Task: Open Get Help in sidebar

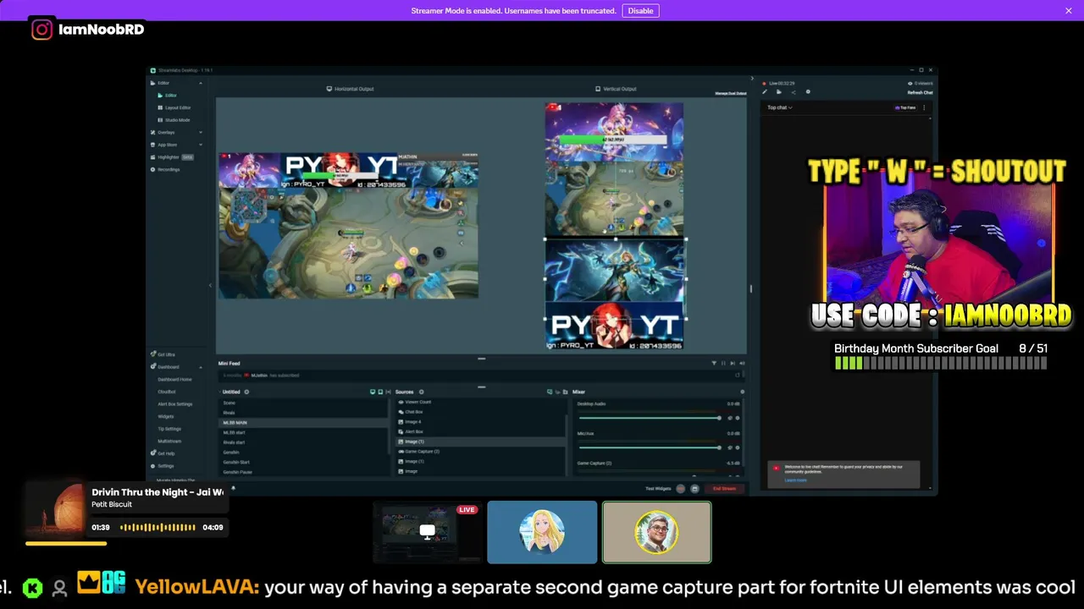Action: tap(163, 453)
